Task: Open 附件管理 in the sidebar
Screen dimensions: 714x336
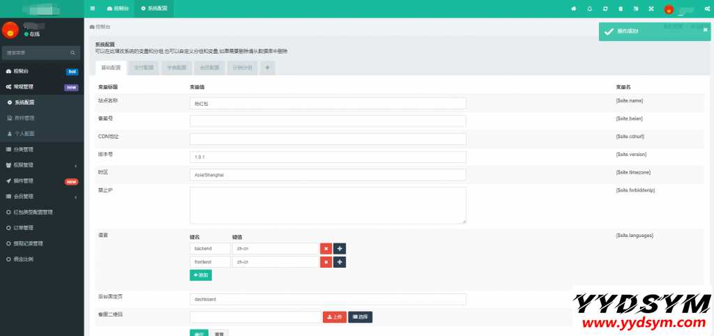Action: coord(42,118)
